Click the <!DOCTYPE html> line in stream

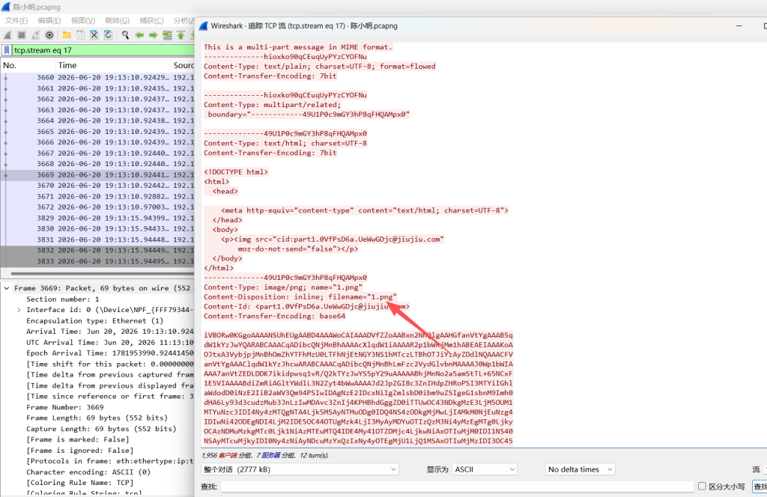click(x=236, y=172)
